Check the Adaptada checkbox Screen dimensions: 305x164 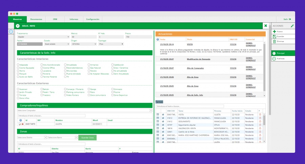18,65
